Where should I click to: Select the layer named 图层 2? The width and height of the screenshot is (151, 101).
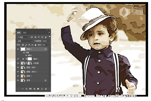[29, 49]
